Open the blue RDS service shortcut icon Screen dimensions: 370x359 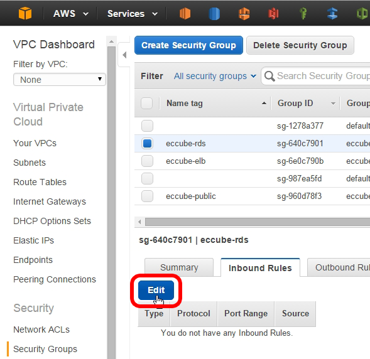click(214, 13)
